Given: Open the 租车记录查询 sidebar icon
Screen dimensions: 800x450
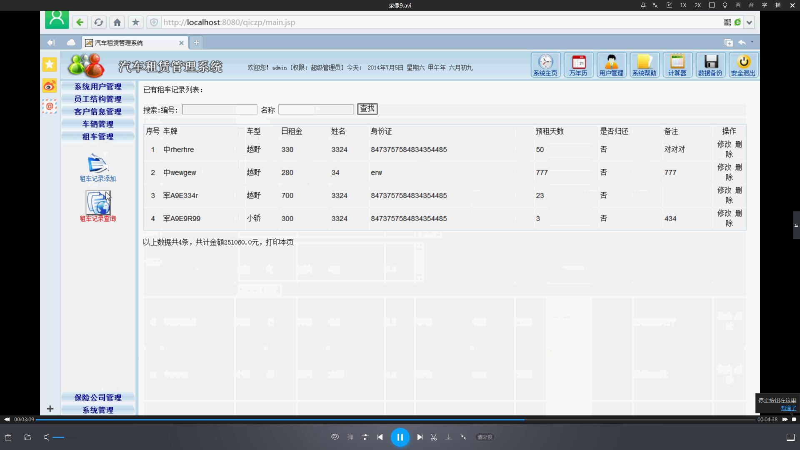Looking at the screenshot, I should (x=98, y=207).
